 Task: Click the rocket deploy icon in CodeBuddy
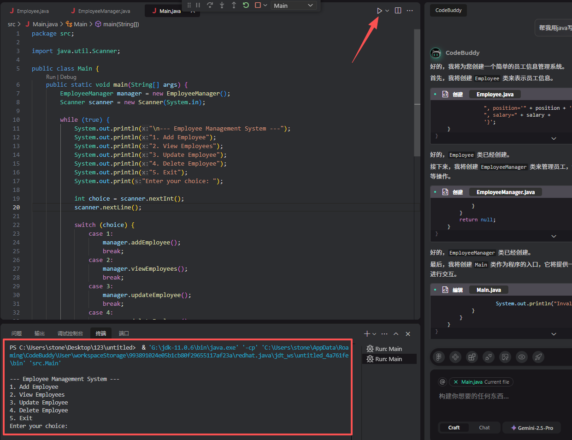(x=538, y=357)
